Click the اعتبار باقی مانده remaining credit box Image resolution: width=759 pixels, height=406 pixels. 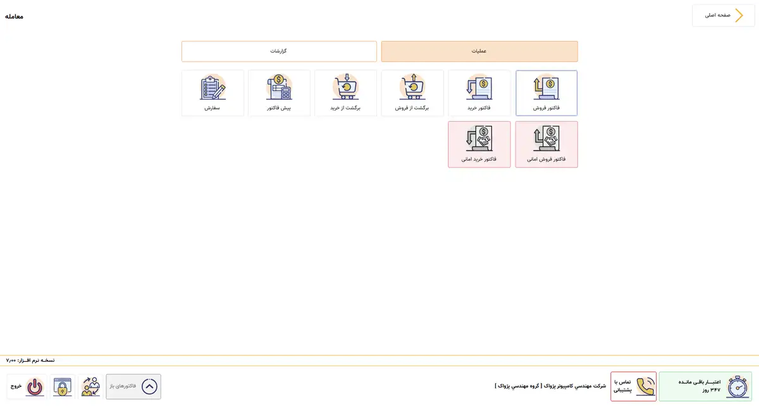pyautogui.click(x=705, y=386)
